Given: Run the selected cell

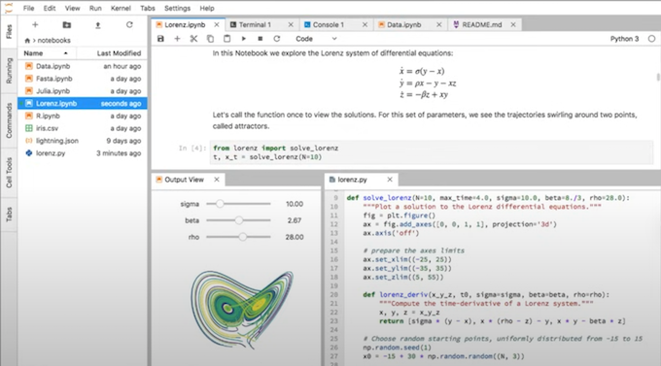Looking at the screenshot, I should pos(244,39).
